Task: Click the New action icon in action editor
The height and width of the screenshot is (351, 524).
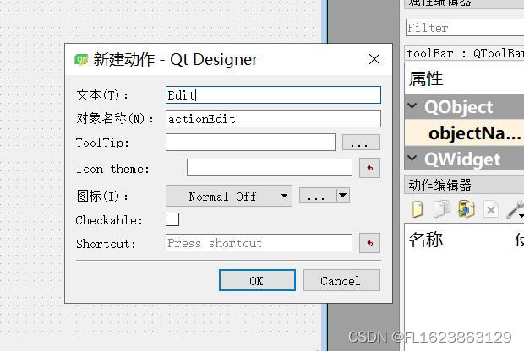Action: click(418, 209)
